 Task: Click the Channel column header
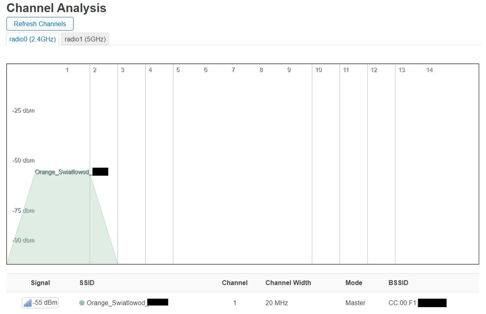[x=234, y=282]
